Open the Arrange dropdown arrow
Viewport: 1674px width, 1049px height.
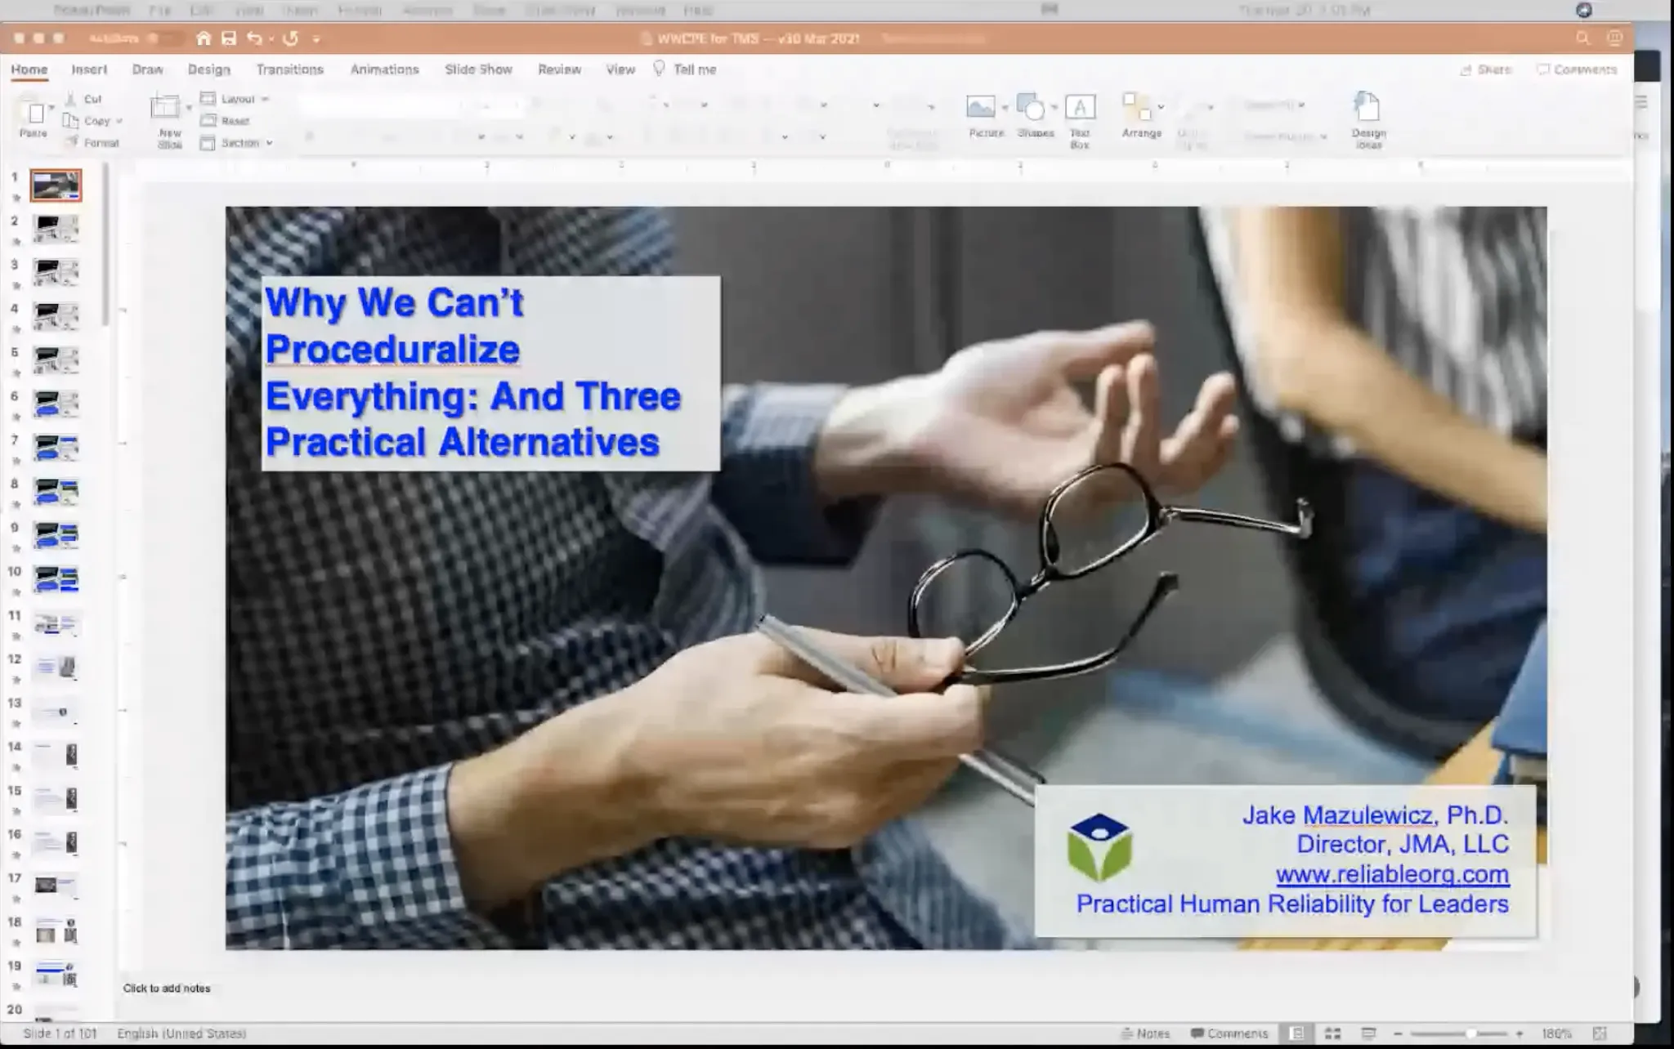1161,107
